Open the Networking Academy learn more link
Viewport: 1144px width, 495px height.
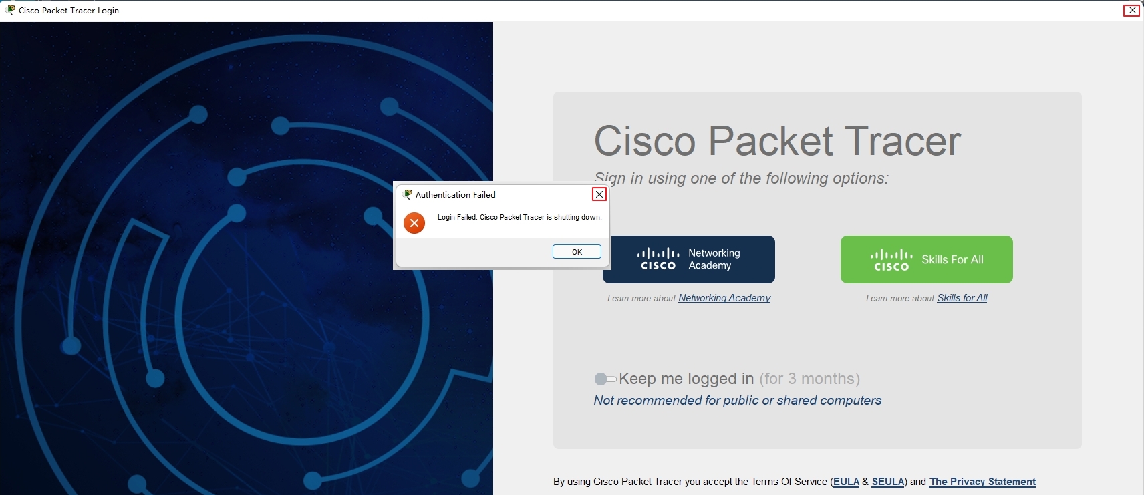[x=724, y=298]
